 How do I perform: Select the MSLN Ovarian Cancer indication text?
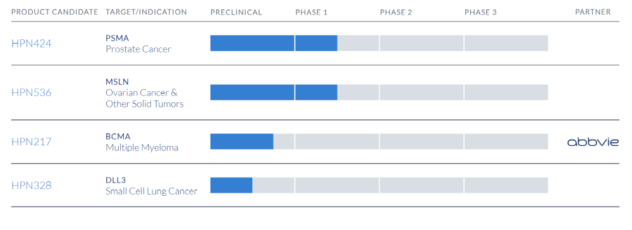tap(144, 93)
